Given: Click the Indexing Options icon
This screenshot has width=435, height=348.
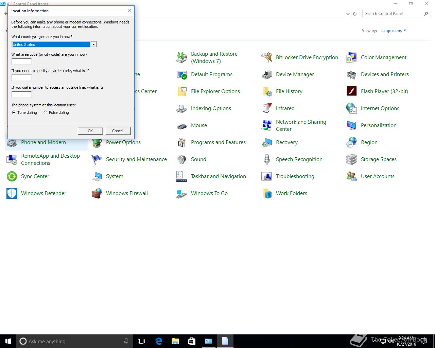Looking at the screenshot, I should click(x=182, y=108).
